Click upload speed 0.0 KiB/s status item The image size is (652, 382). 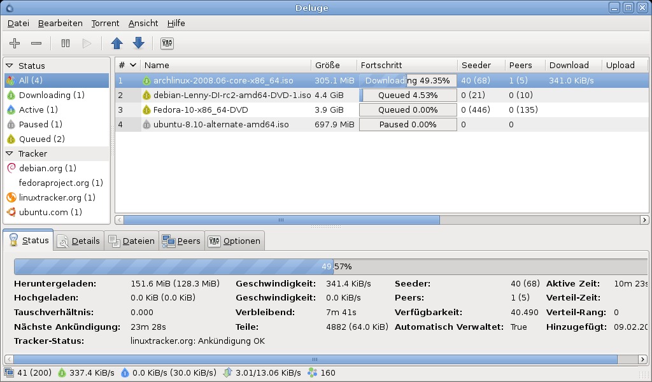tap(168, 373)
